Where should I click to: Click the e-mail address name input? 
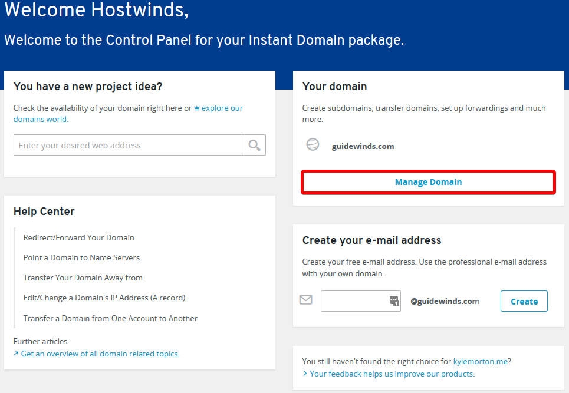[354, 301]
